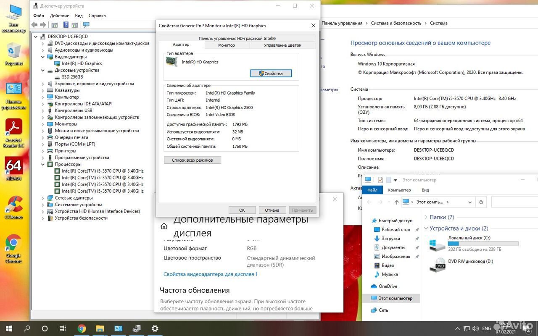Expand Аудиовходы и аудиовыходы node
Viewport: 538px width, 336px height.
tap(42, 50)
